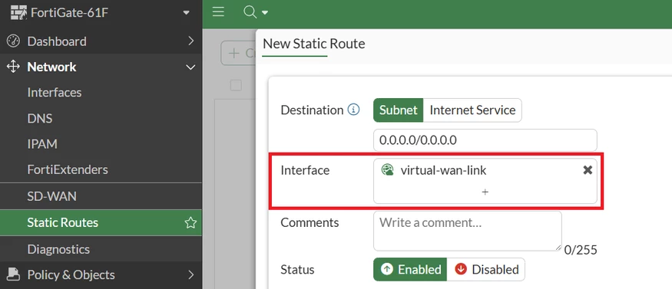Image resolution: width=672 pixels, height=289 pixels.
Task: Expand the Dashboard menu chevron
Action: click(x=191, y=41)
